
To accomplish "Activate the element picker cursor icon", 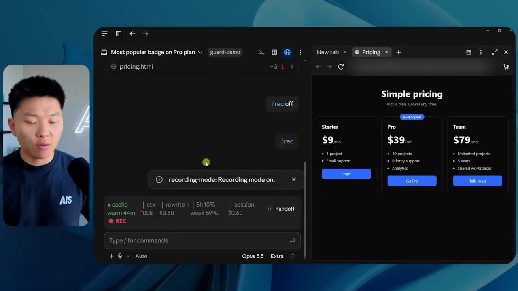I will pyautogui.click(x=506, y=67).
